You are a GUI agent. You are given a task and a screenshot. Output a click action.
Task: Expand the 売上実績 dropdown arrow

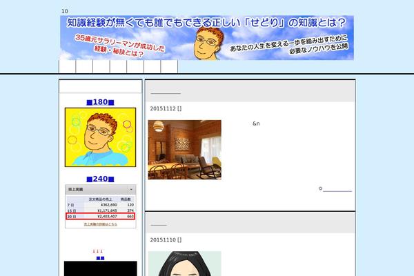point(131,189)
